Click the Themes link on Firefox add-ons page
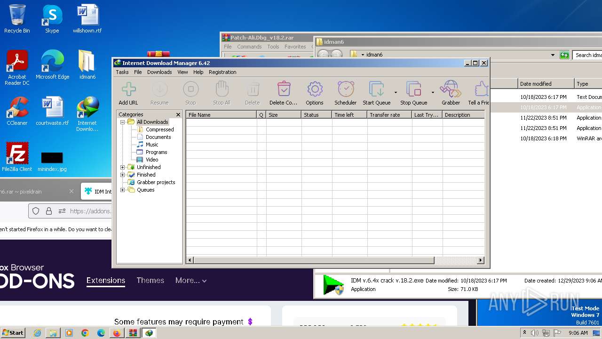 coord(150,280)
